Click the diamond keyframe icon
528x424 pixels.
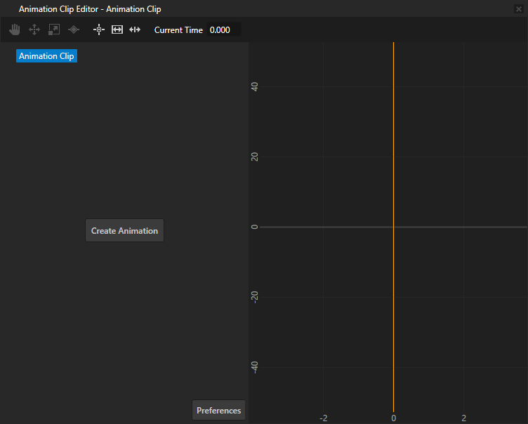pyautogui.click(x=73, y=29)
